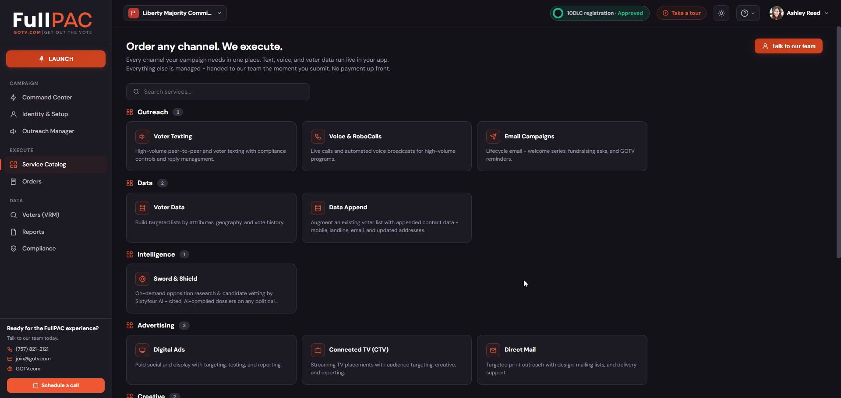Select Service Catalog in sidebar
Viewport: 841px width, 398px height.
point(56,165)
